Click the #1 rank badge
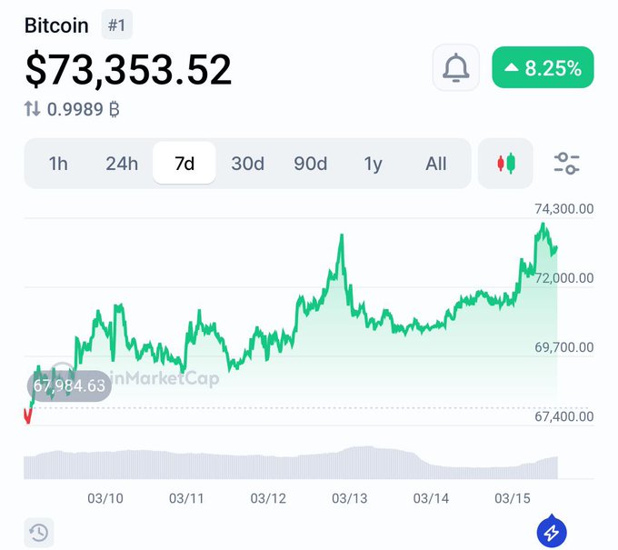The height and width of the screenshot is (550, 618). 116,25
